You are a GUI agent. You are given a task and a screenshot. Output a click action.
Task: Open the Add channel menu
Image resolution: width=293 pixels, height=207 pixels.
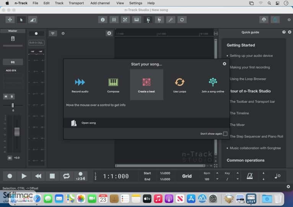tap(100, 3)
